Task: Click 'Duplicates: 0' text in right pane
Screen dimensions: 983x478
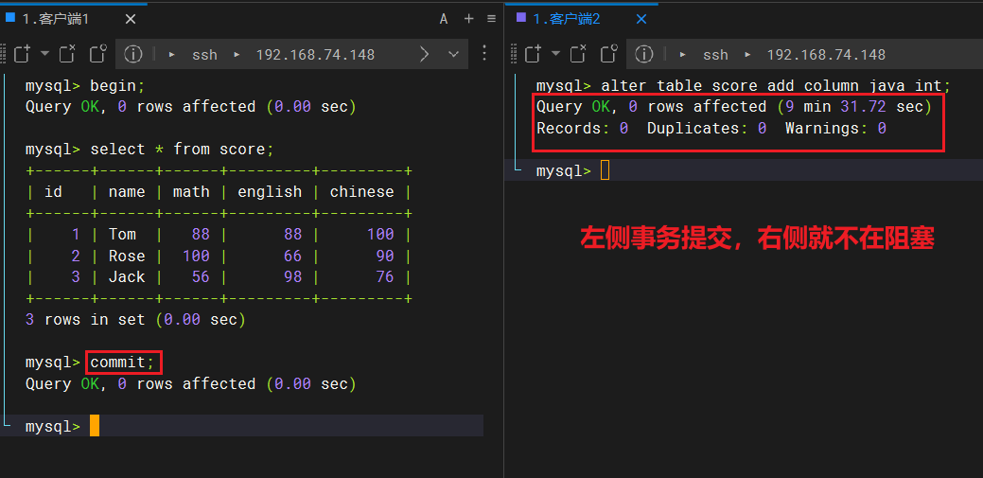Action: tap(707, 128)
